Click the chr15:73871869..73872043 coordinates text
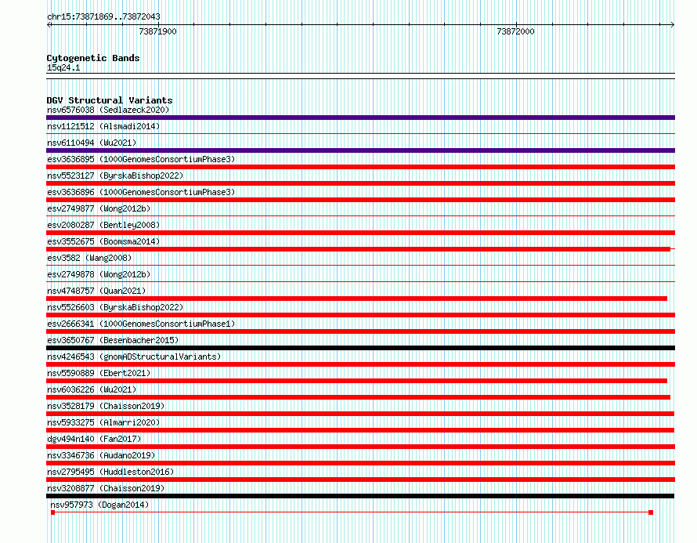Image resolution: width=697 pixels, height=543 pixels. 103,16
